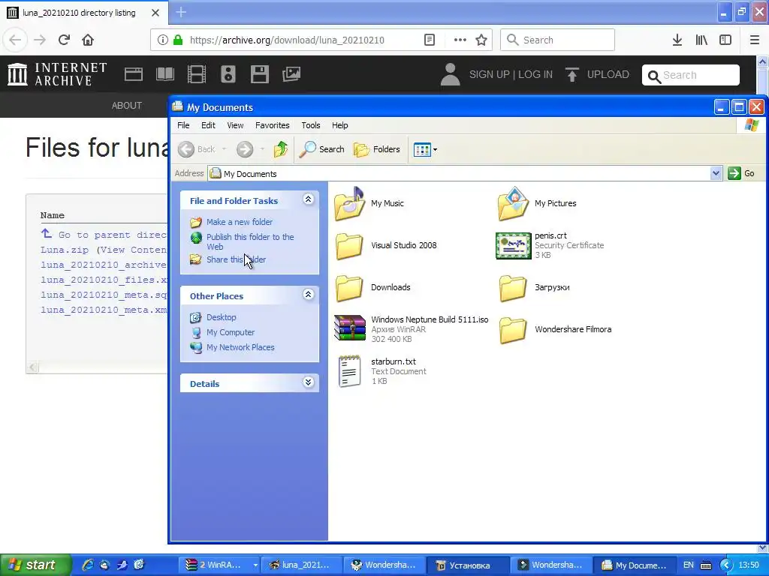769x576 pixels.
Task: Go to Desktop from Other Places
Action: [222, 317]
